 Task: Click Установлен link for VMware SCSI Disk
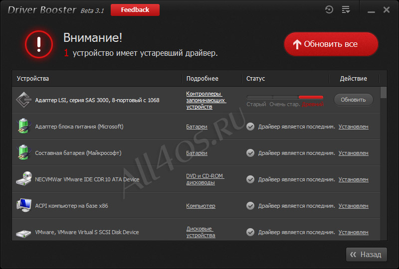[x=353, y=233]
